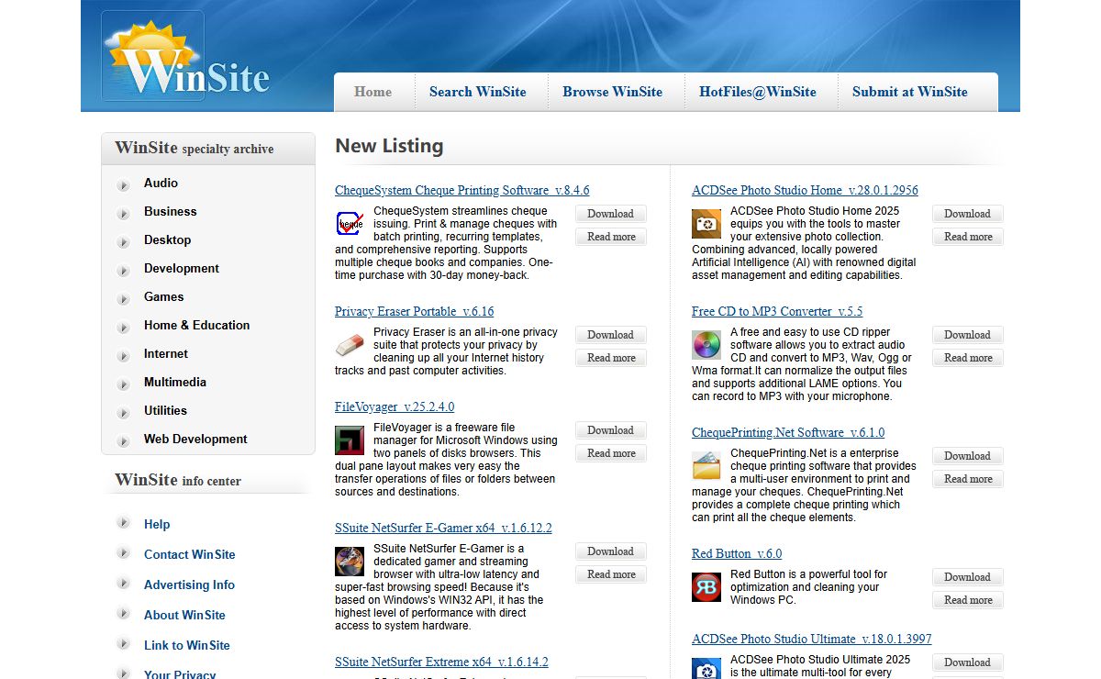This screenshot has width=1101, height=679.
Task: Click the ChequeSystem software icon
Action: (350, 223)
